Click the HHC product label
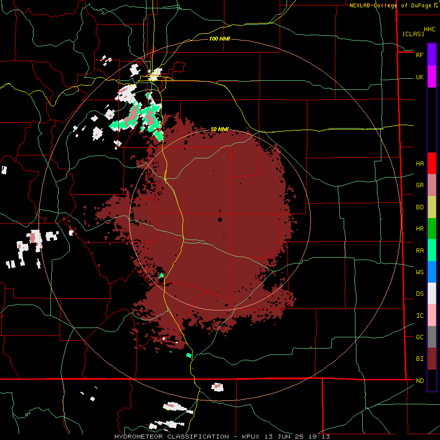The image size is (440, 440). (430, 29)
